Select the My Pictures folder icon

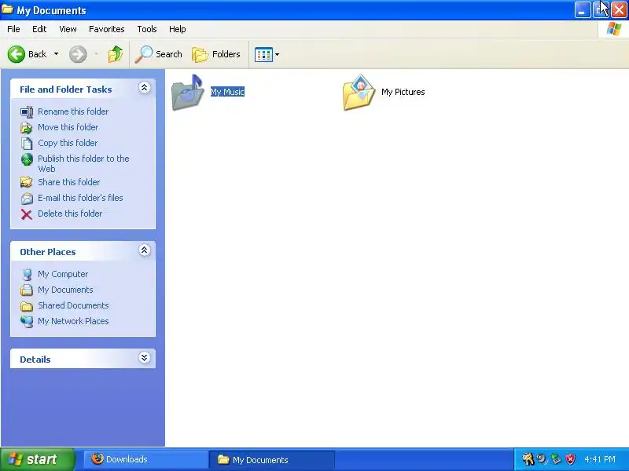pyautogui.click(x=359, y=92)
